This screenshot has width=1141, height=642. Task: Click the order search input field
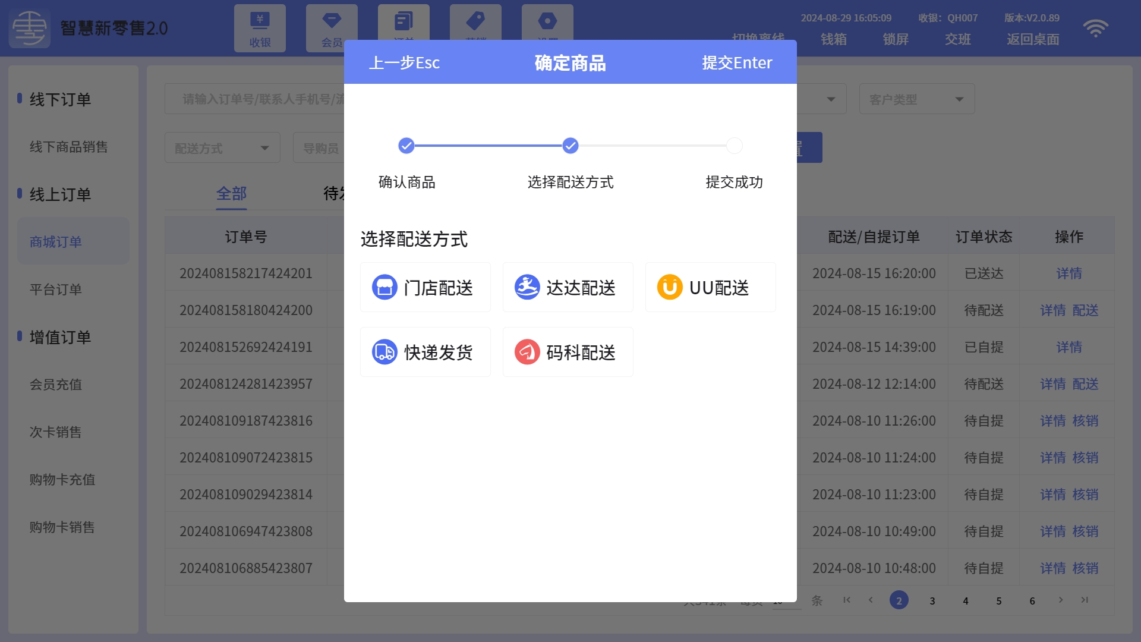(256, 99)
